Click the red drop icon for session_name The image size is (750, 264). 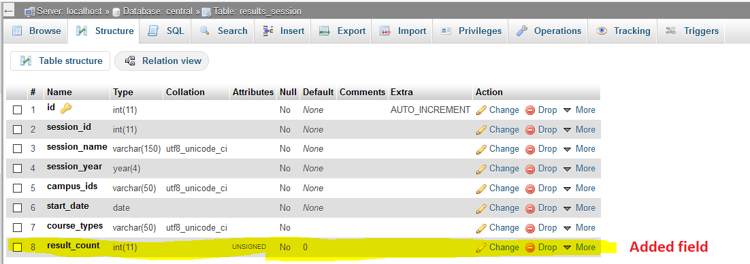tap(530, 149)
